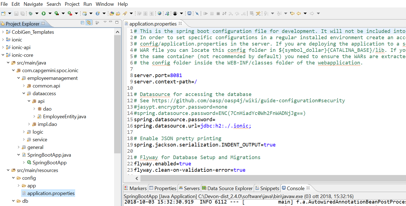Expand the impl.dao package
This screenshot has width=406, height=206.
click(29, 124)
